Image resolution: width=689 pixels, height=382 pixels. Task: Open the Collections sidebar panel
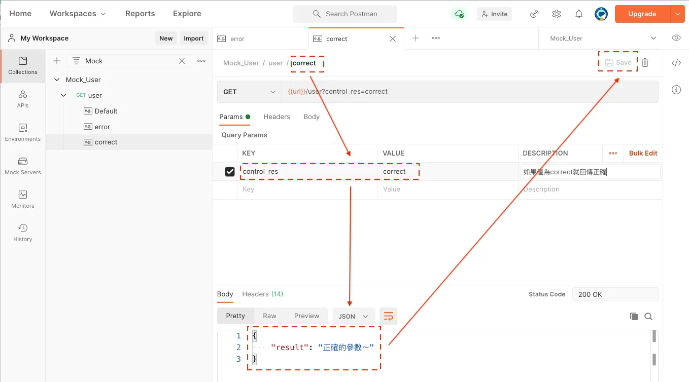(23, 66)
